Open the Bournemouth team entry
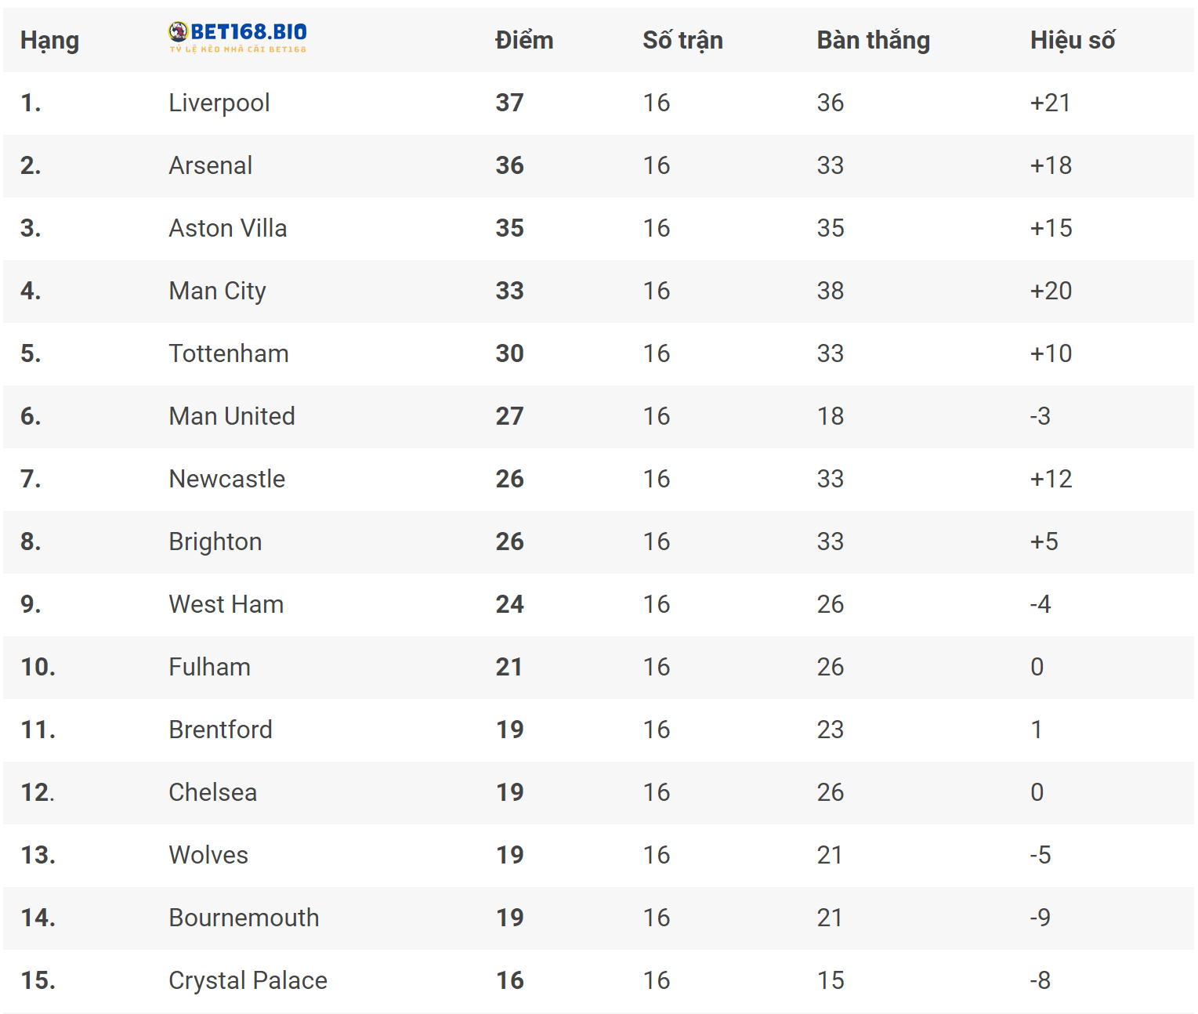The height and width of the screenshot is (1014, 1198). tap(244, 918)
